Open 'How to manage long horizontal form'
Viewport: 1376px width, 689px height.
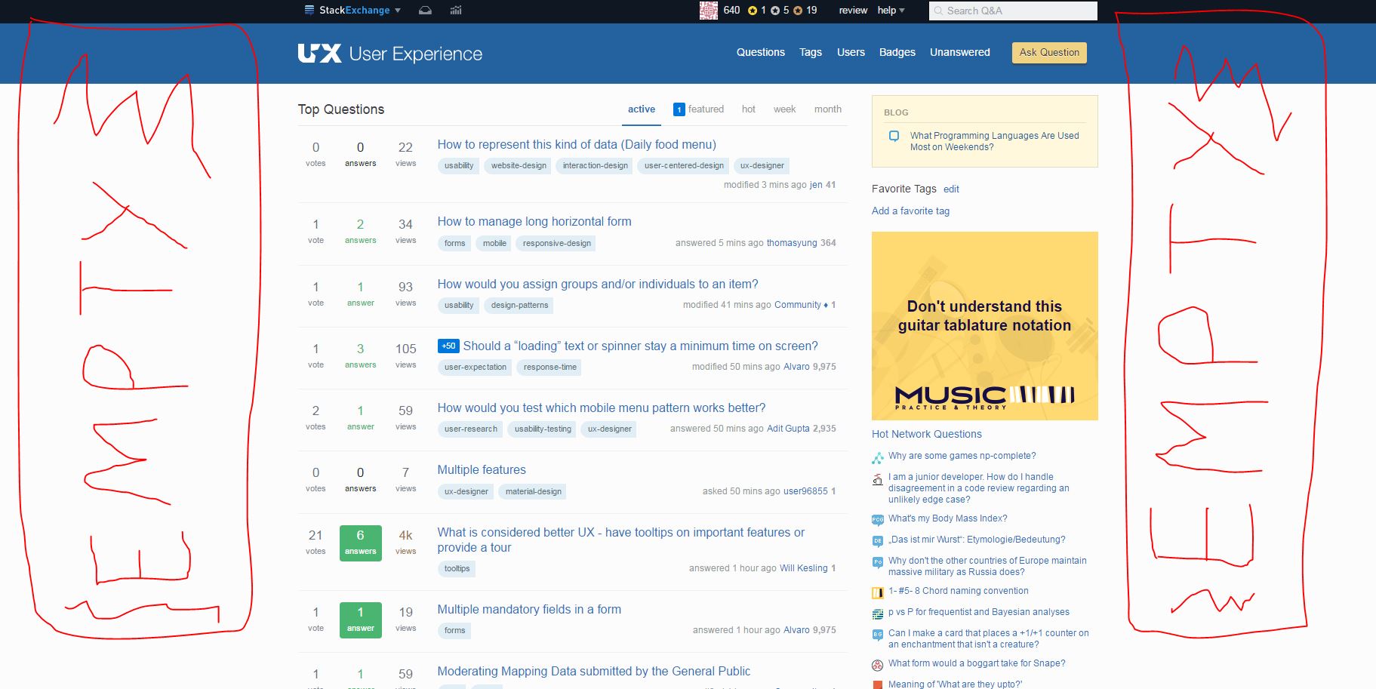(534, 222)
